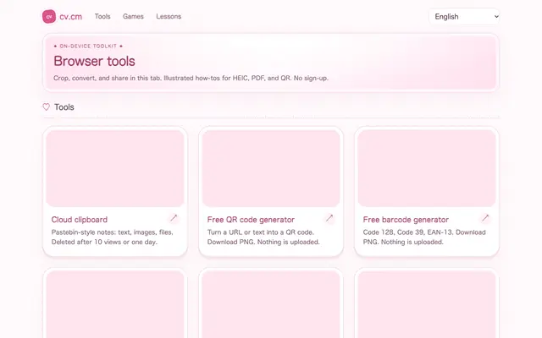
Task: Click the 'Turn a URL or text' description
Action: [x=263, y=237]
